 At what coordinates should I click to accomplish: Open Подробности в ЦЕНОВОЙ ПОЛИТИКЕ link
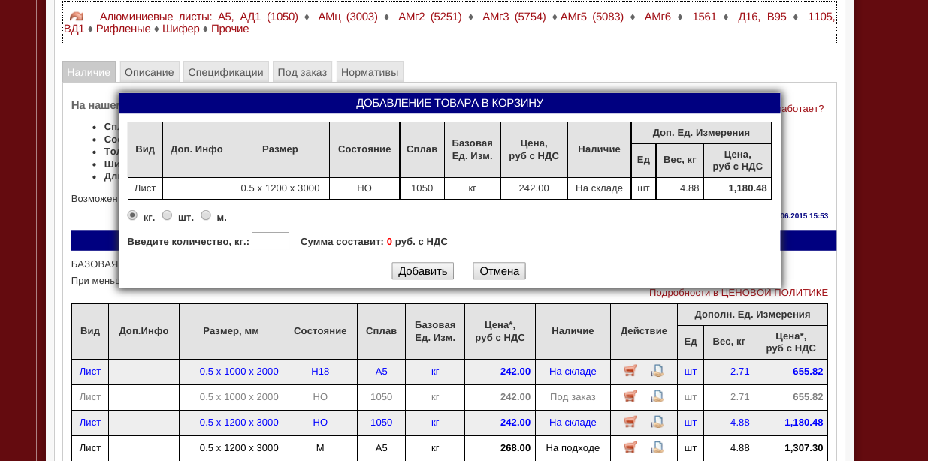click(739, 293)
